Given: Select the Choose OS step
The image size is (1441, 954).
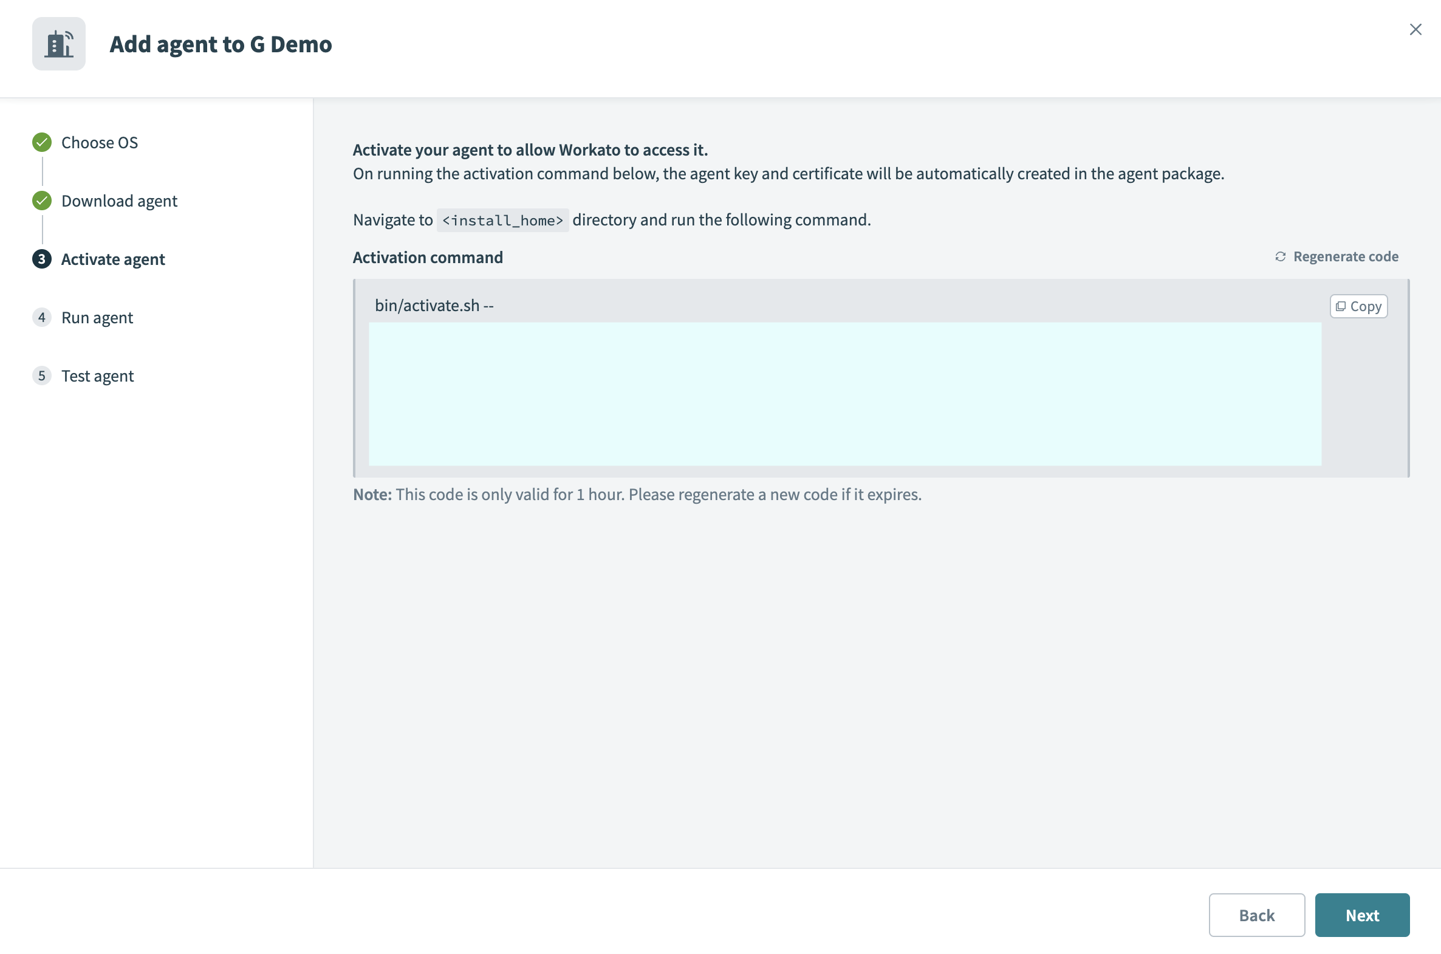Looking at the screenshot, I should (x=100, y=142).
